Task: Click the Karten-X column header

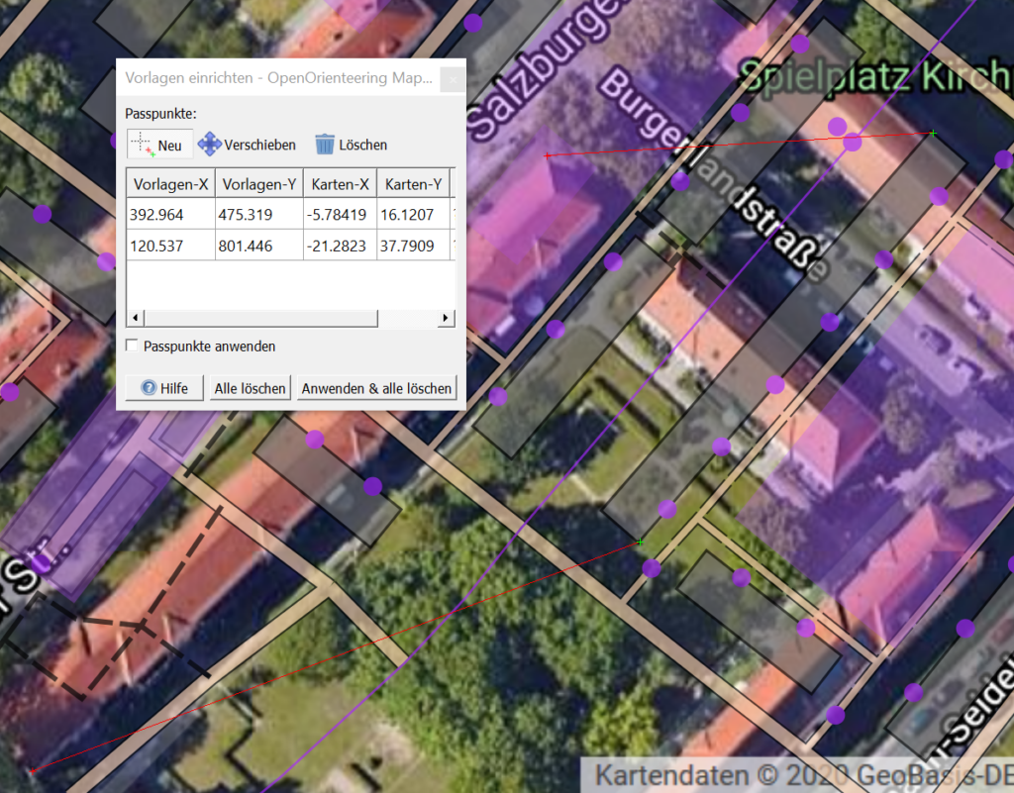Action: (x=339, y=184)
